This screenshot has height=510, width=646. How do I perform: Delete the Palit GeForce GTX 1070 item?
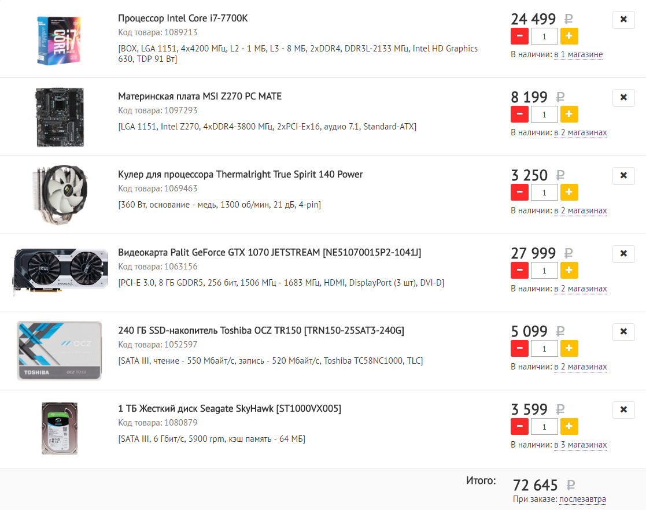(x=623, y=254)
